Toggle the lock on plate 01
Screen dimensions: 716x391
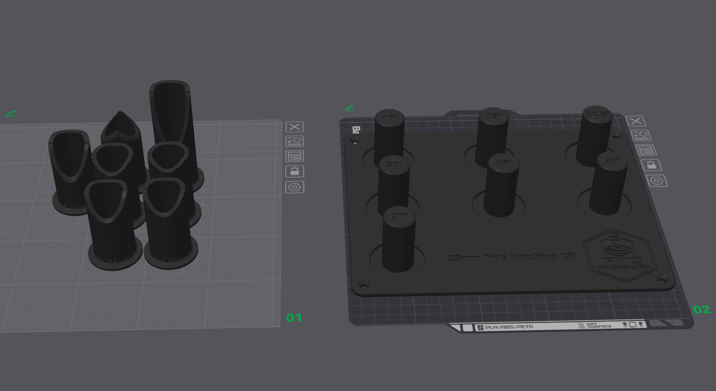coord(294,171)
